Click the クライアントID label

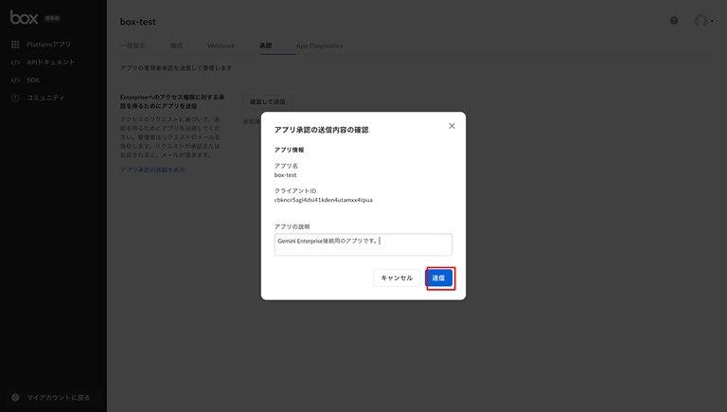295,190
